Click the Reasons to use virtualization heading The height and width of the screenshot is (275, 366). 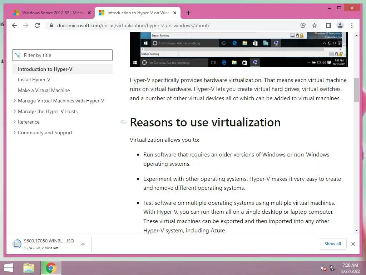[205, 122]
